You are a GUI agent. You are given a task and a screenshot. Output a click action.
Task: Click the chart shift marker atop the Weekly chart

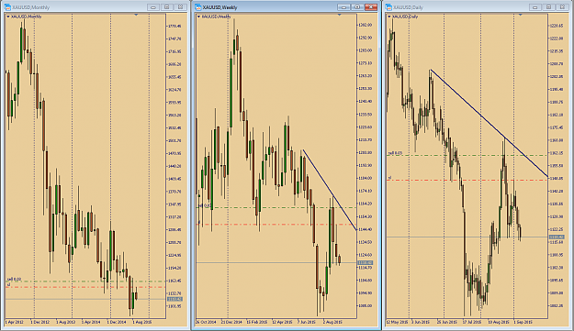tap(339, 15)
